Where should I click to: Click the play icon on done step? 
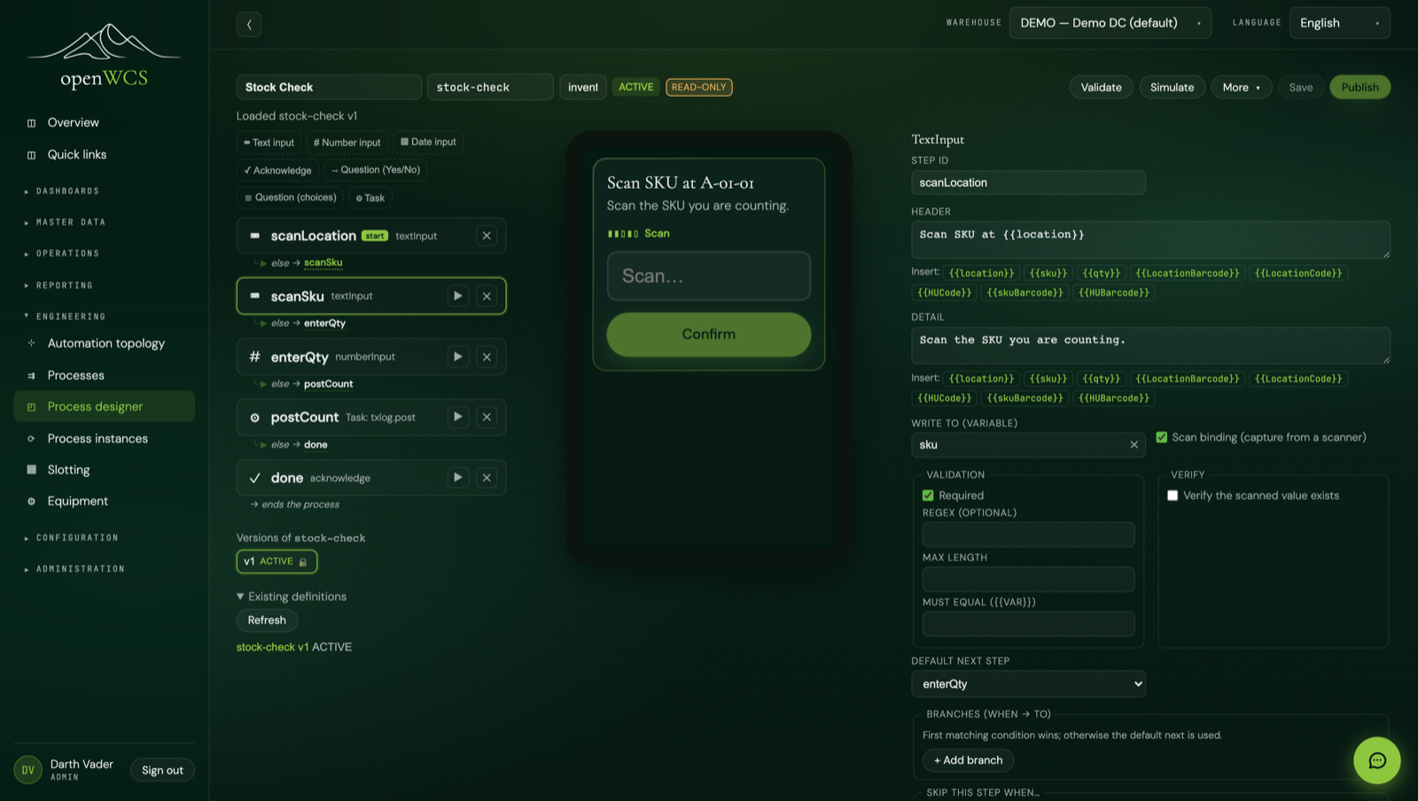[458, 478]
